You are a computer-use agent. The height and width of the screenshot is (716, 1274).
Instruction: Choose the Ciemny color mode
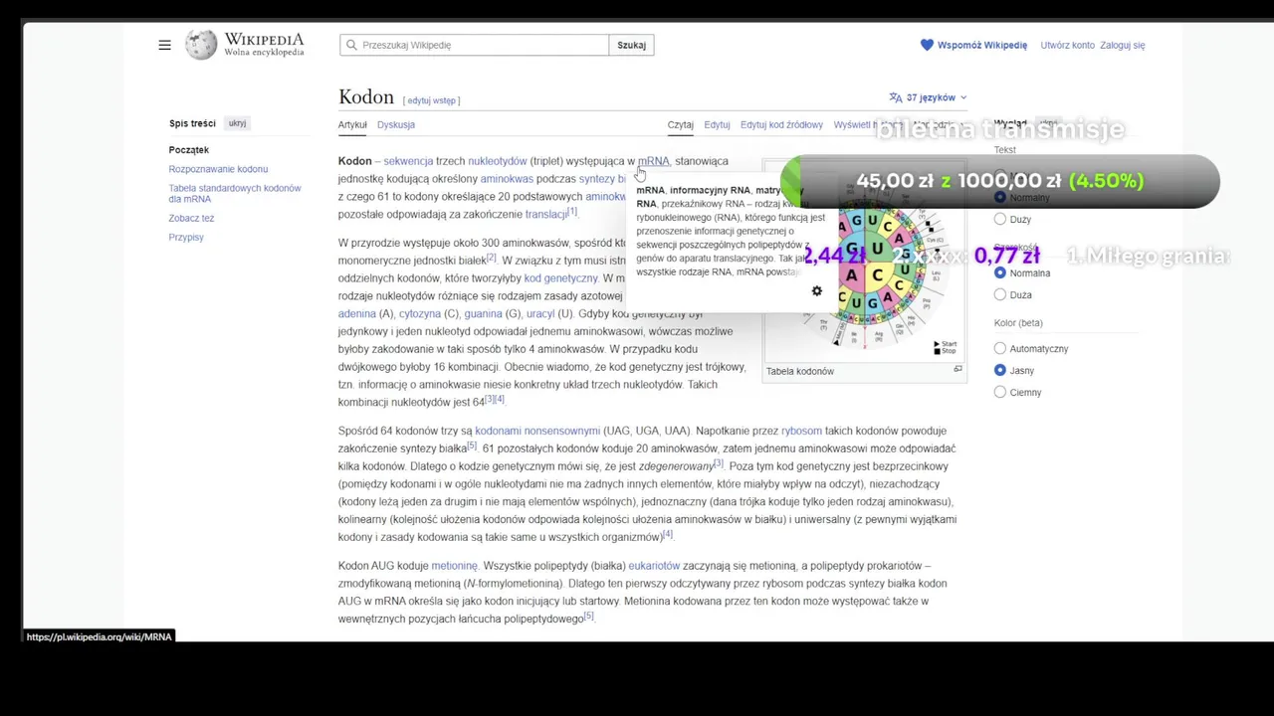[x=1000, y=392]
